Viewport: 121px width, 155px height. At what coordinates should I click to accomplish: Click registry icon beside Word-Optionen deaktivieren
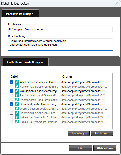point(17,109)
